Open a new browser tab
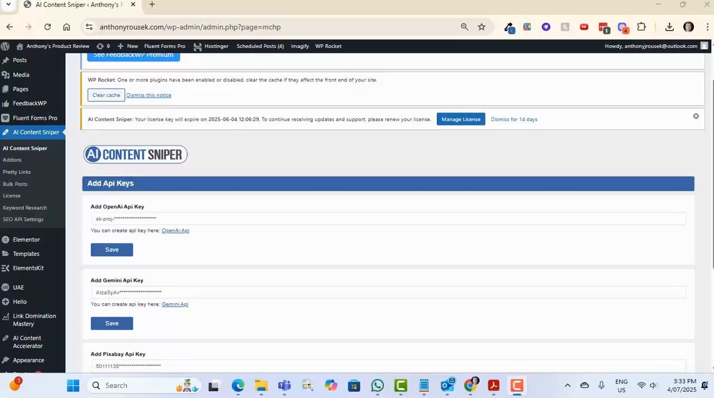The height and width of the screenshot is (398, 714). coord(152,4)
